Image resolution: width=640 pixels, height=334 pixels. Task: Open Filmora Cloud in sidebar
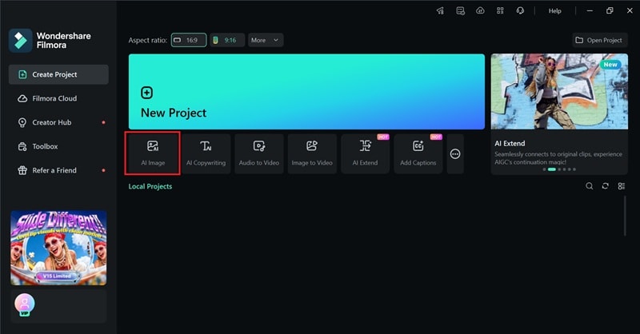point(58,99)
